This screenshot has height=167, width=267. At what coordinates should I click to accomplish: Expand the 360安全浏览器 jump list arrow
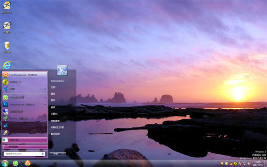pyautogui.click(x=45, y=98)
